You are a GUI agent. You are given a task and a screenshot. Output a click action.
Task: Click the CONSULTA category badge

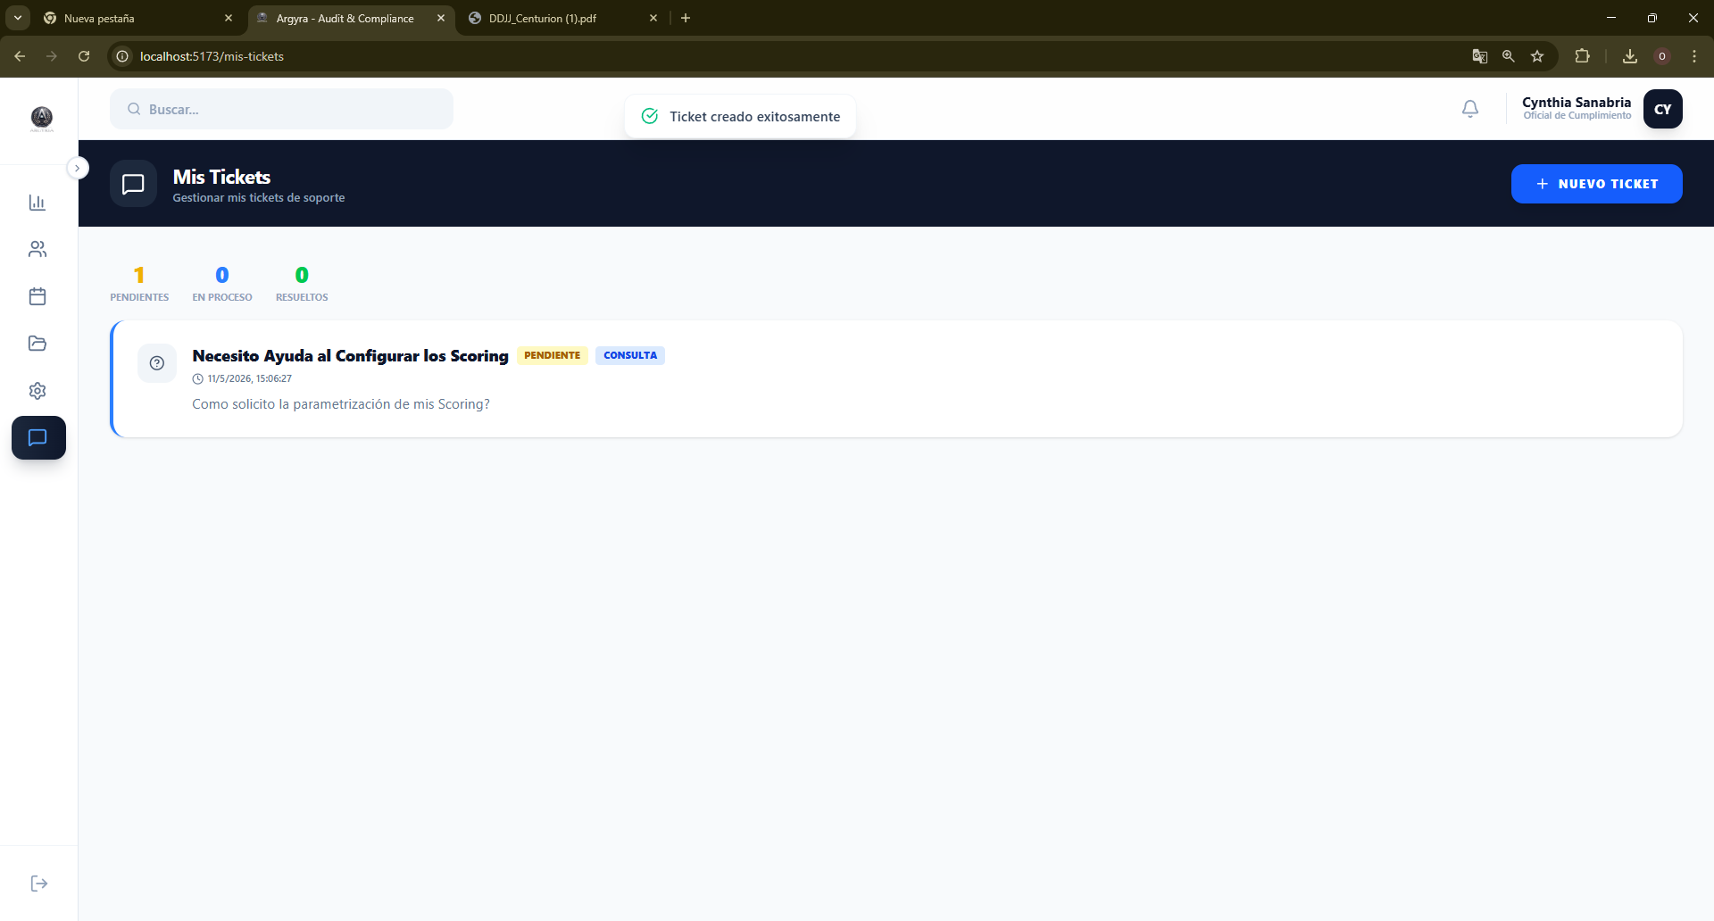pos(630,355)
